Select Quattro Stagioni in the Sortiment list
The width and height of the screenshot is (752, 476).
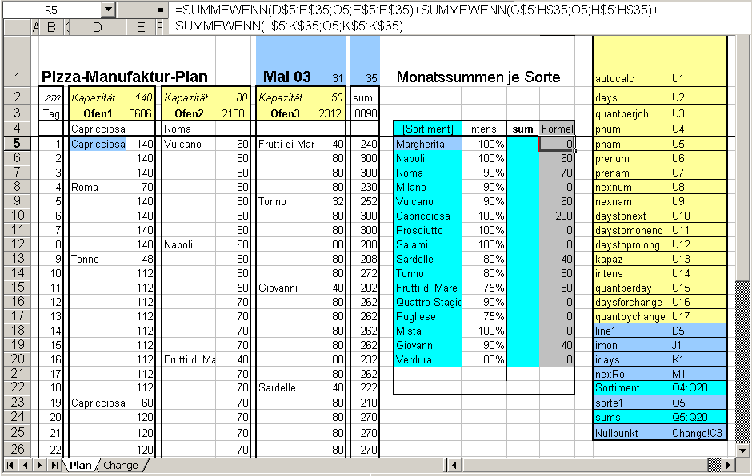coord(428,302)
